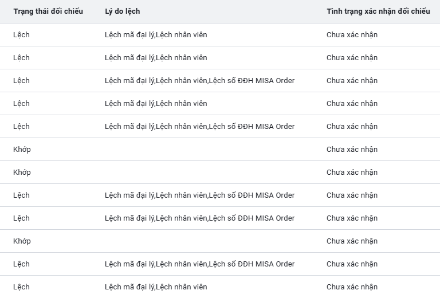
Task: Click the last row's "Lệch" status cell
Action: pos(21,287)
